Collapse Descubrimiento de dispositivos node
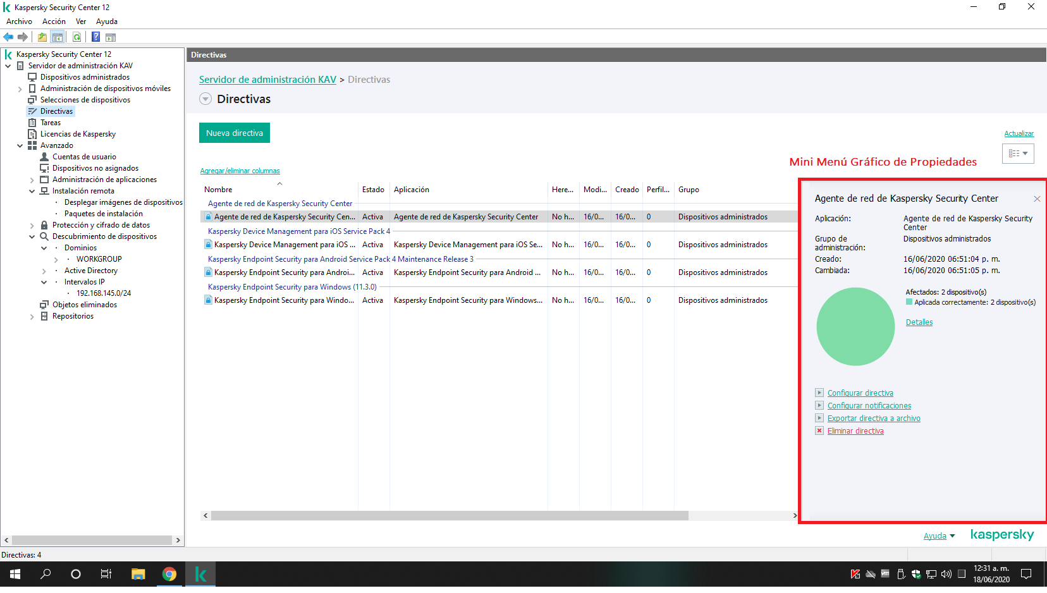Image resolution: width=1047 pixels, height=593 pixels. 32,236
